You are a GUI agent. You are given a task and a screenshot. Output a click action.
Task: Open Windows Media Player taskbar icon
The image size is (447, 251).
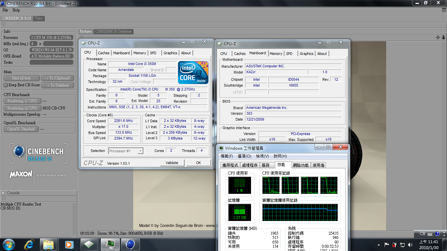point(69,244)
